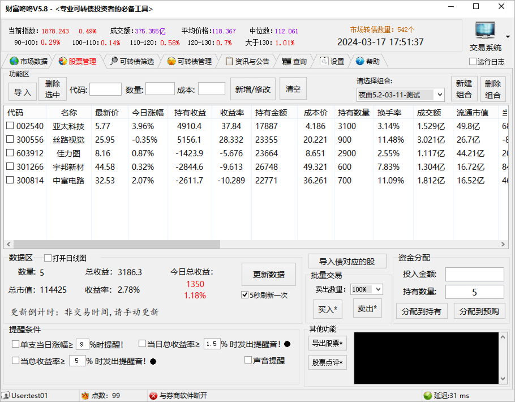Click the magnifier icon on 可转债筛选 tab
This screenshot has width=515, height=402.
(x=114, y=61)
